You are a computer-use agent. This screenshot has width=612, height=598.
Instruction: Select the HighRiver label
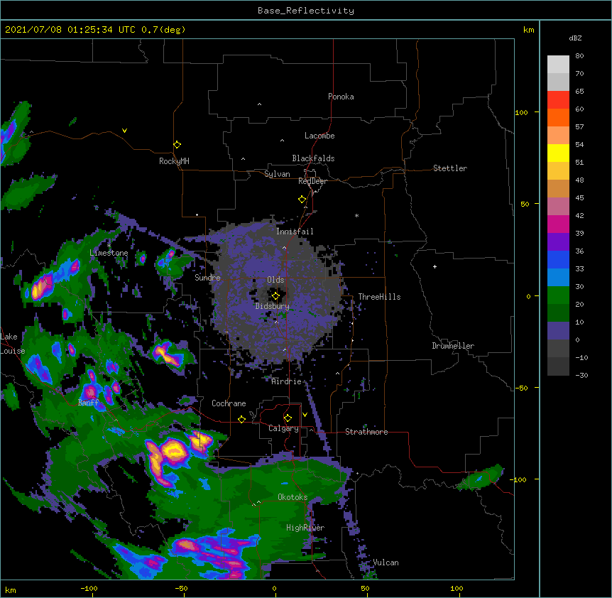pos(305,528)
